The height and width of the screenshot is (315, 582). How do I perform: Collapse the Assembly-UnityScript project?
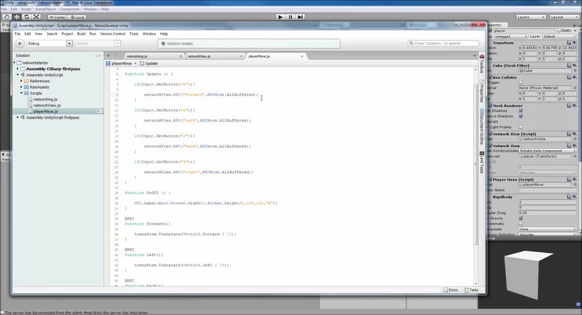[x=18, y=75]
